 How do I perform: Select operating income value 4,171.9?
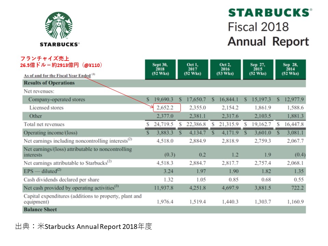(x=230, y=133)
